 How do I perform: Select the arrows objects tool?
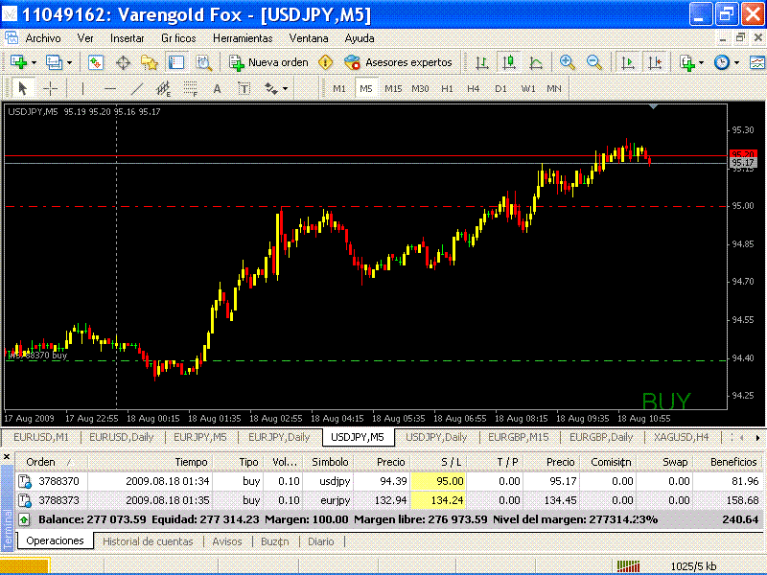click(270, 88)
